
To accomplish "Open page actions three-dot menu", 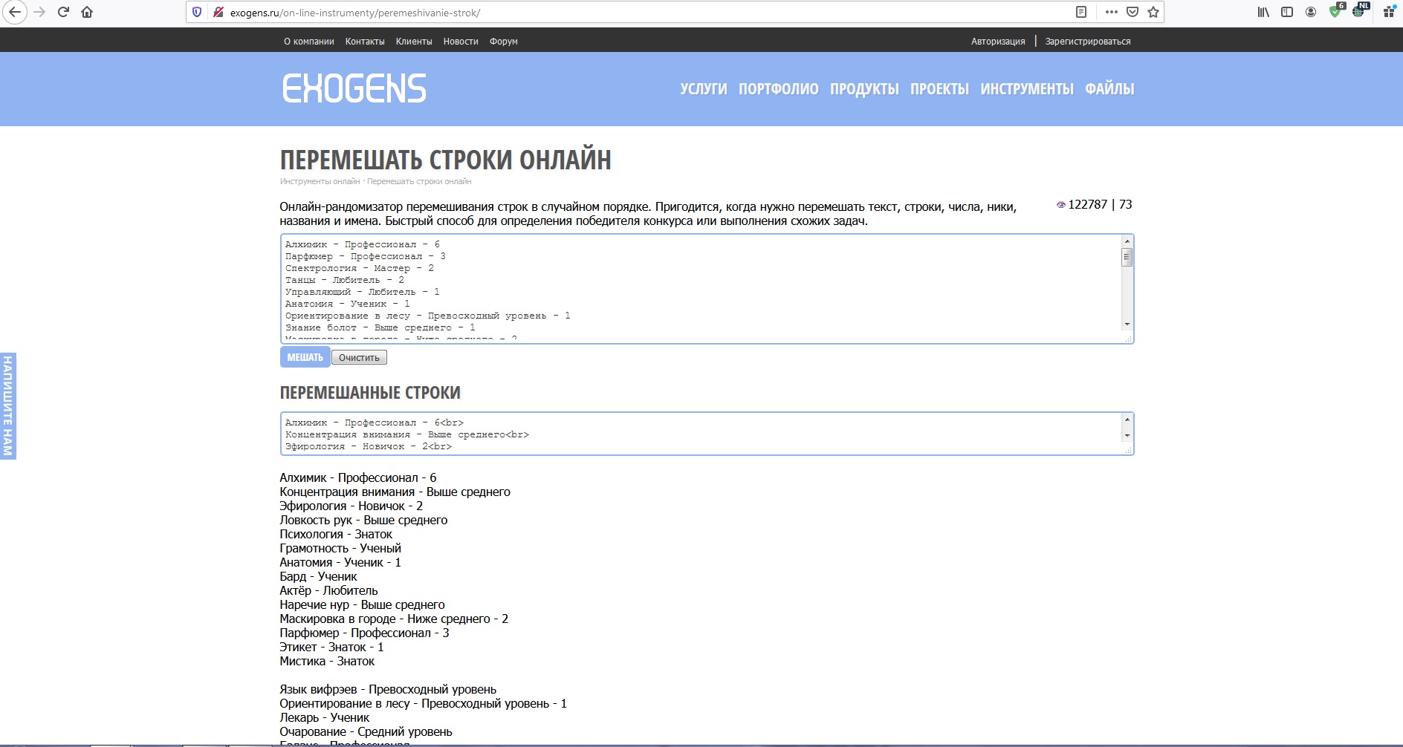I will pos(1112,12).
